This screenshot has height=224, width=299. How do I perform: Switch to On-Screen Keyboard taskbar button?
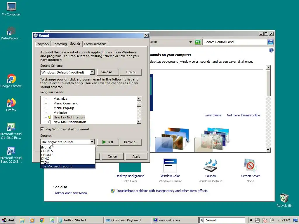[128, 220]
